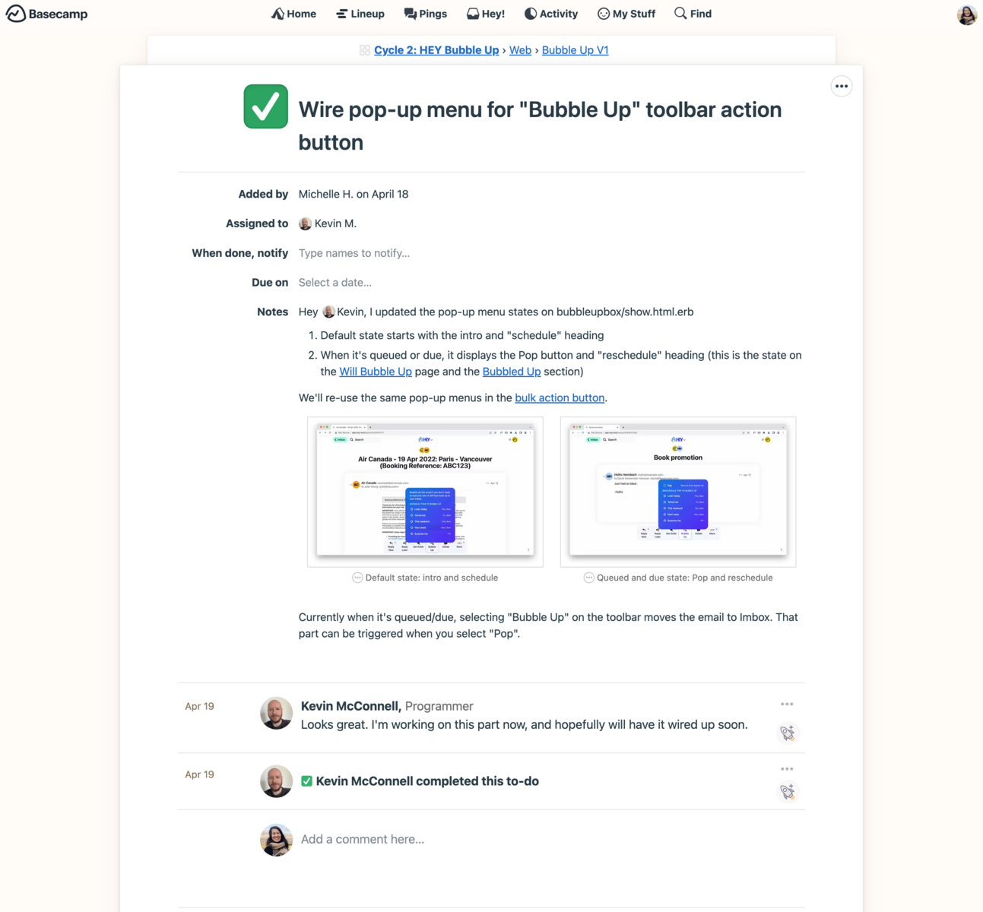
Task: Open user profile avatar top right
Action: coord(966,14)
